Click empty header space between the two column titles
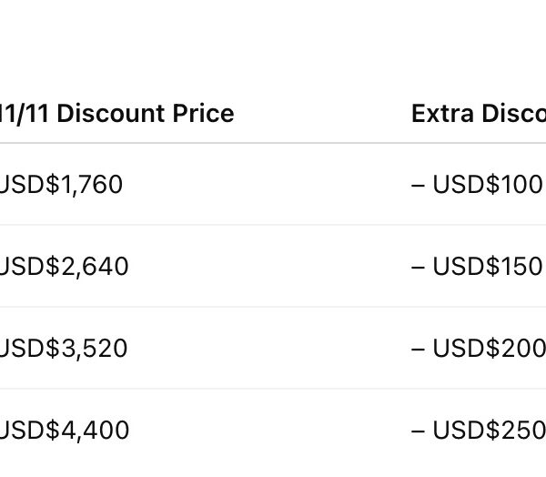The height and width of the screenshot is (477, 546). pos(323,113)
